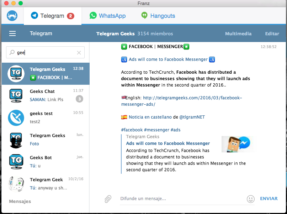Switch to the WhatsApp service tab
287x214 pixels.
107,16
